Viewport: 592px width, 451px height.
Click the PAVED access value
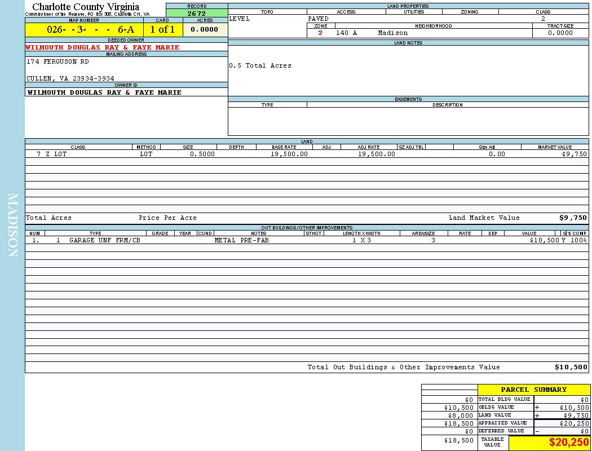[x=318, y=19]
